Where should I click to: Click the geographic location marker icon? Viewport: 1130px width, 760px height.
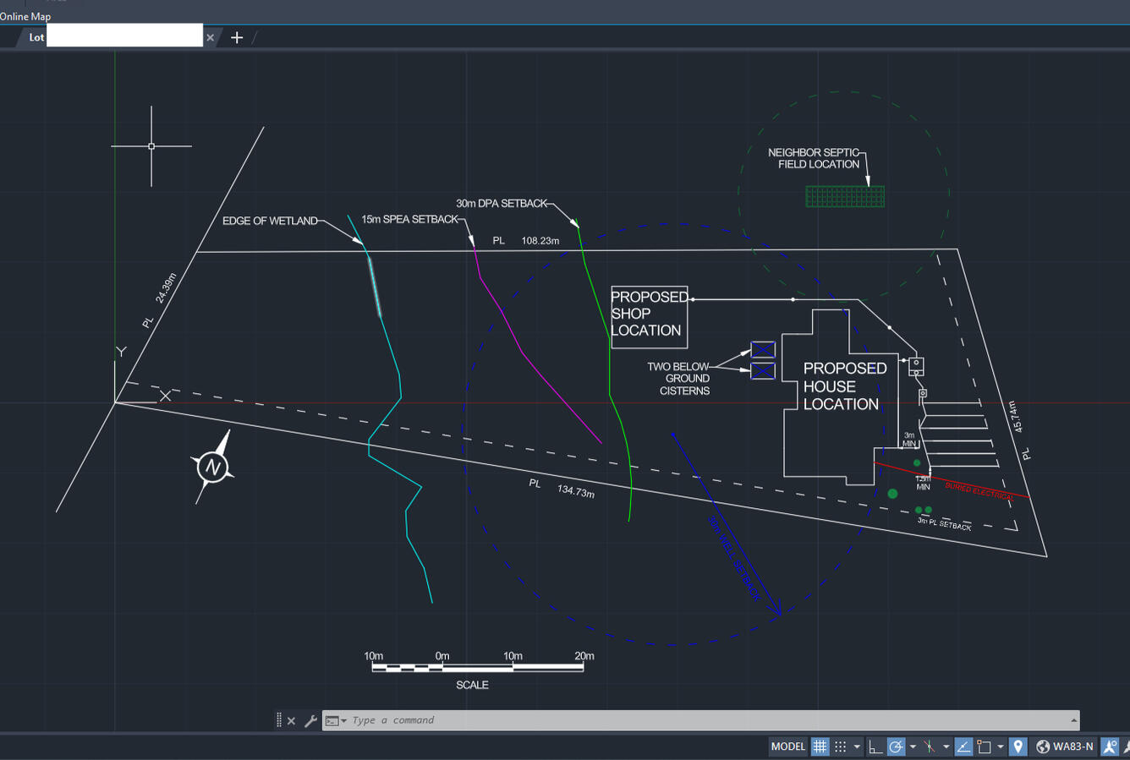tap(1018, 746)
